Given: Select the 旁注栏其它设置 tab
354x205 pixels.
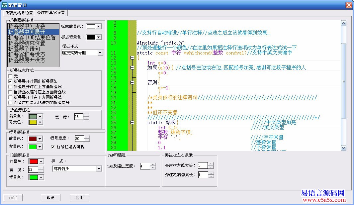Looking at the screenshot, I should pos(51,13).
